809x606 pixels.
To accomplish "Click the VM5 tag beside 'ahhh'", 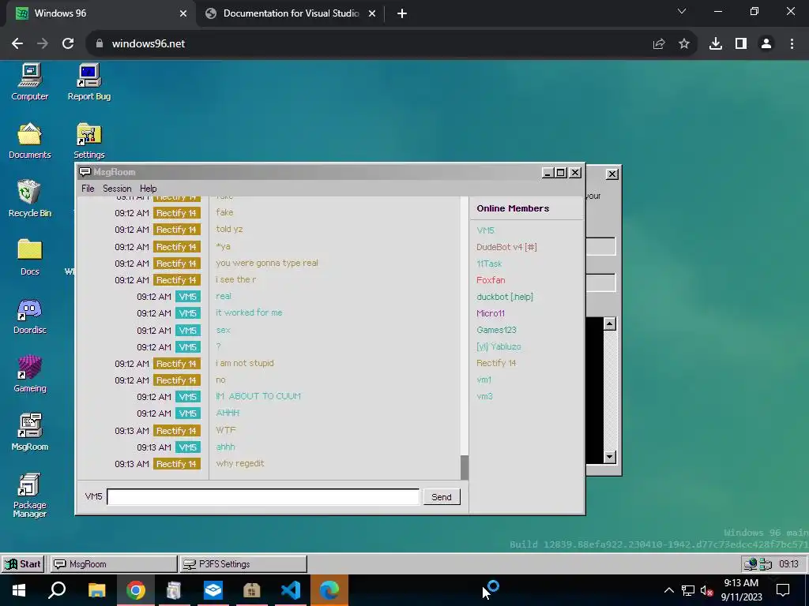I will pos(188,447).
